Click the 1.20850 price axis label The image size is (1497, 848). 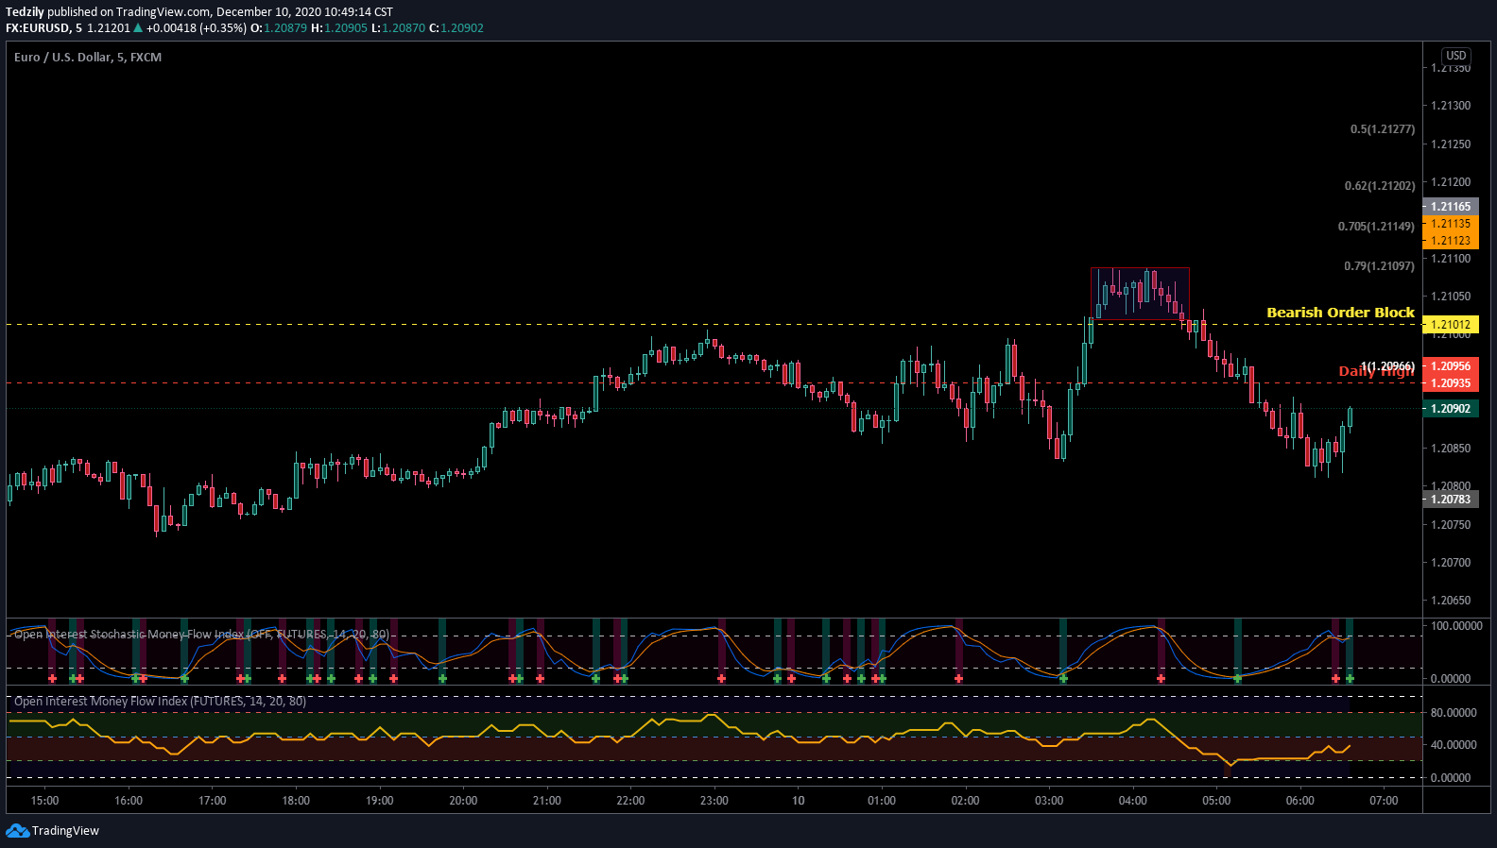(1451, 449)
